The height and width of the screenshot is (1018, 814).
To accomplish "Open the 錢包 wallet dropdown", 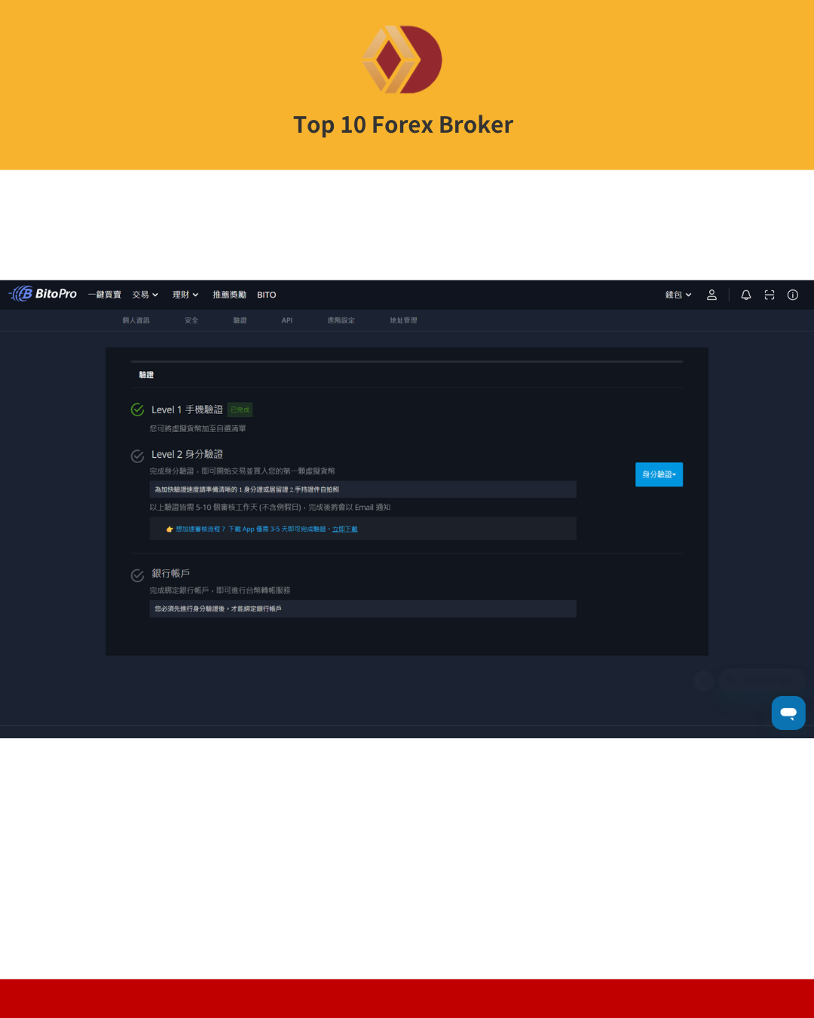I will (678, 295).
